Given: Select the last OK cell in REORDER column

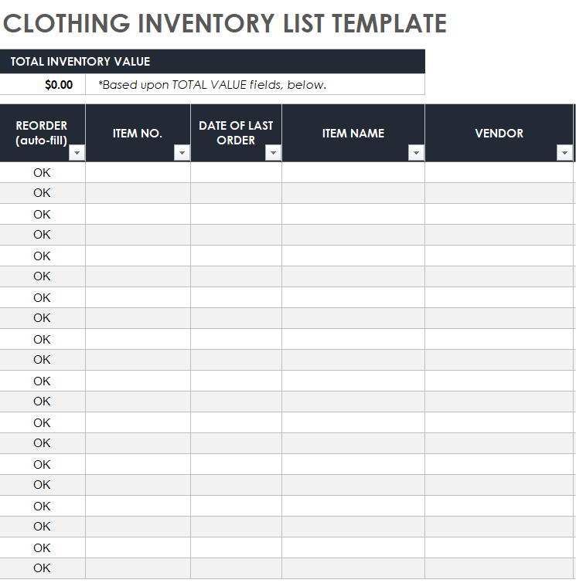Looking at the screenshot, I should click(43, 568).
